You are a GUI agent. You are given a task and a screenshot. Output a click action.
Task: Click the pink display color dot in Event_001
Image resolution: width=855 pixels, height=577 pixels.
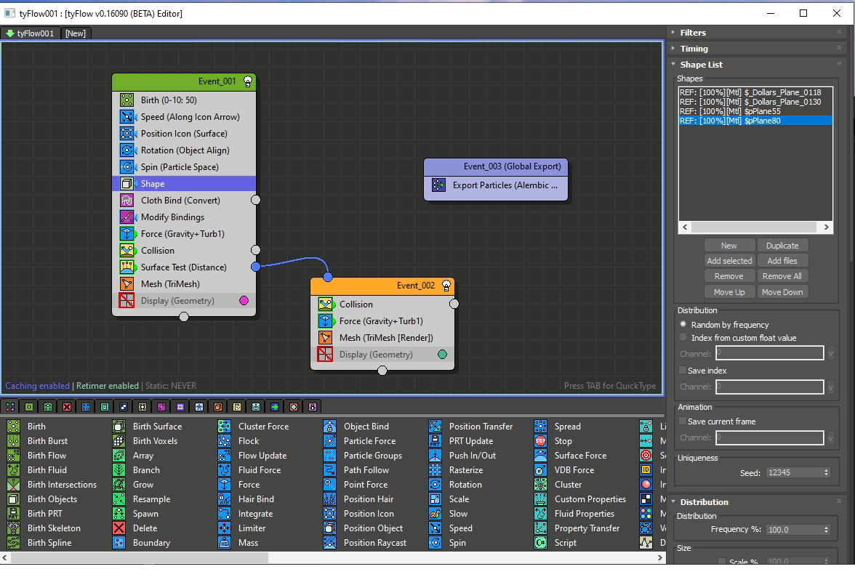pyautogui.click(x=244, y=301)
